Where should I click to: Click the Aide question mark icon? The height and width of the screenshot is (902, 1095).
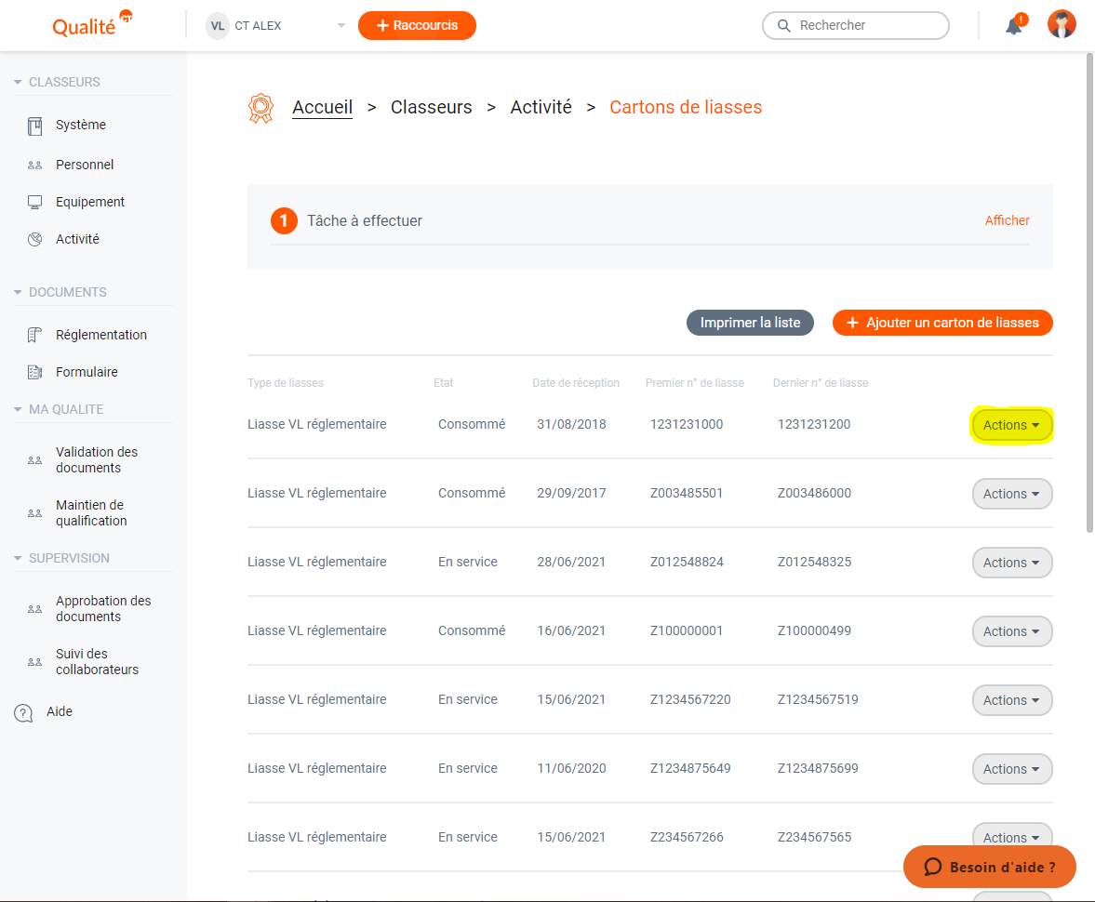[23, 712]
